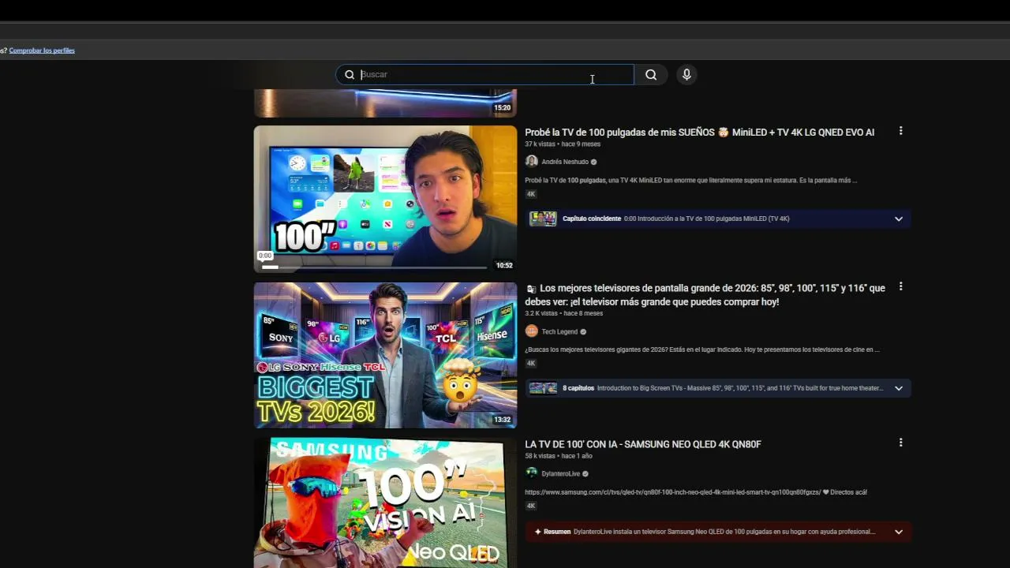1010x568 pixels.
Task: Click the verified badge beside DylanteroLive
Action: [x=585, y=474]
